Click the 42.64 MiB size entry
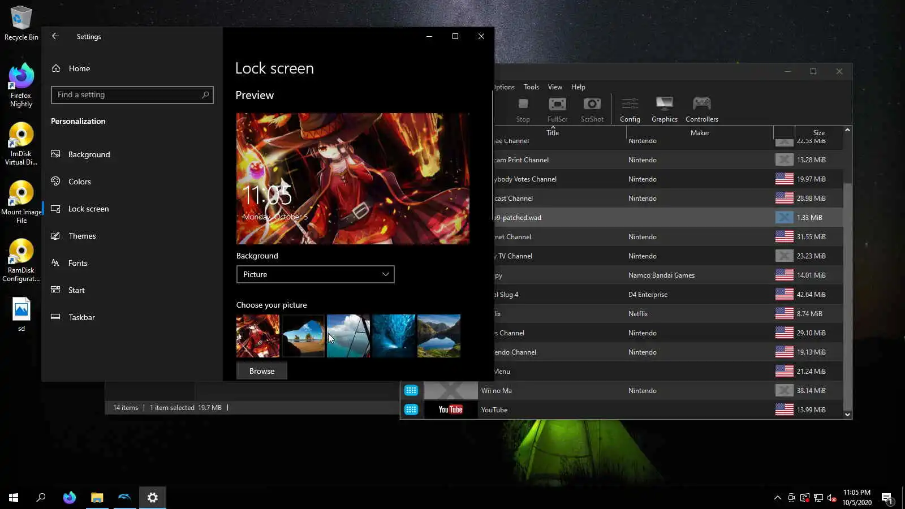Screen dimensions: 905x509 coord(811,295)
